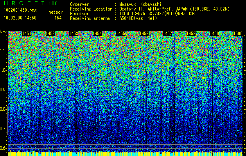
Task: Click the 1.0 frequency axis label
Action: point(3,70)
